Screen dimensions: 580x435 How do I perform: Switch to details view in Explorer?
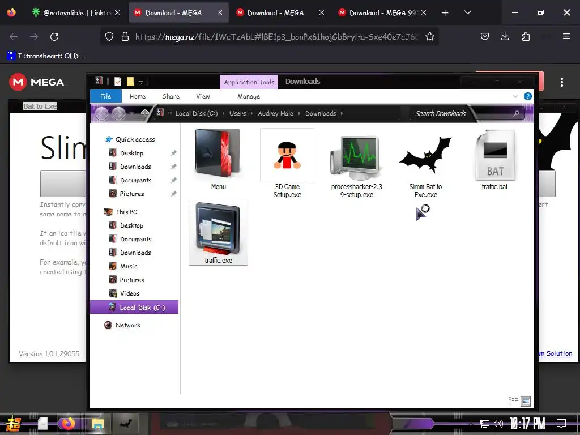click(x=513, y=401)
